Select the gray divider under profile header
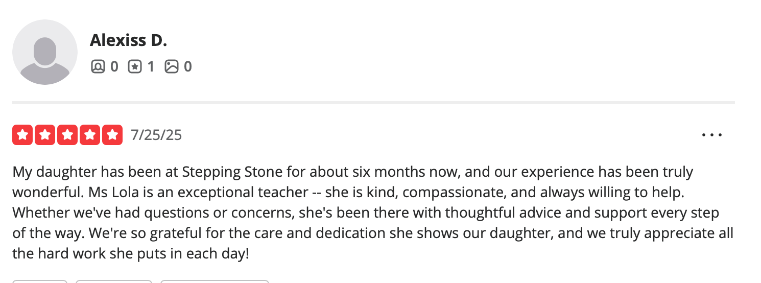This screenshot has width=761, height=283. (x=373, y=103)
